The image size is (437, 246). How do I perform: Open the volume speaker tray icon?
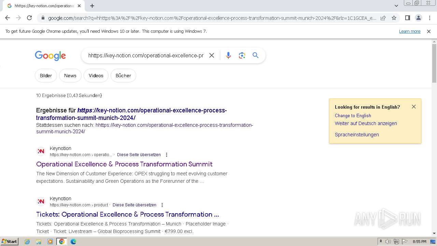(x=388, y=242)
